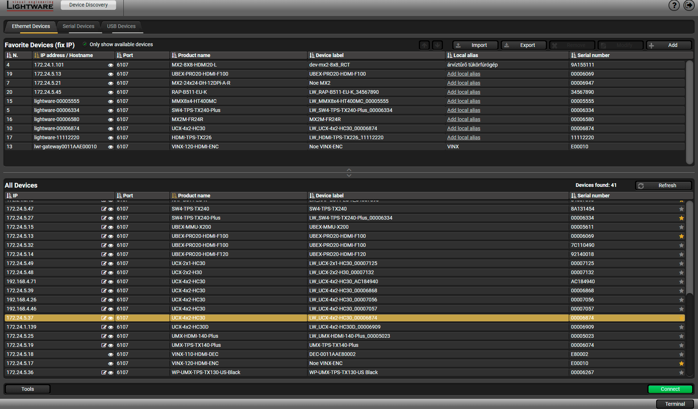Star favorite for serial 8A131454
Screen dimensions: 698x409
681,209
